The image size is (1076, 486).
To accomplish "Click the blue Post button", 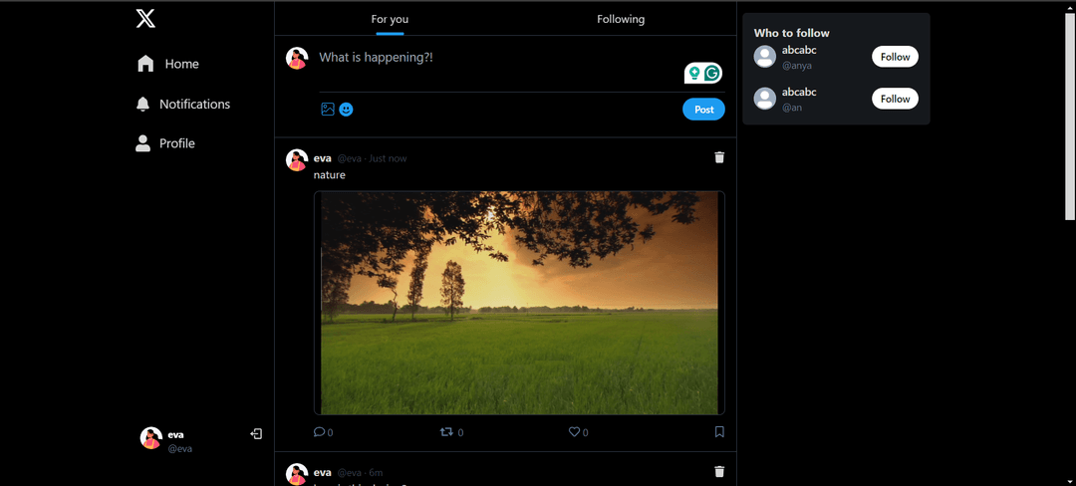I will (703, 109).
